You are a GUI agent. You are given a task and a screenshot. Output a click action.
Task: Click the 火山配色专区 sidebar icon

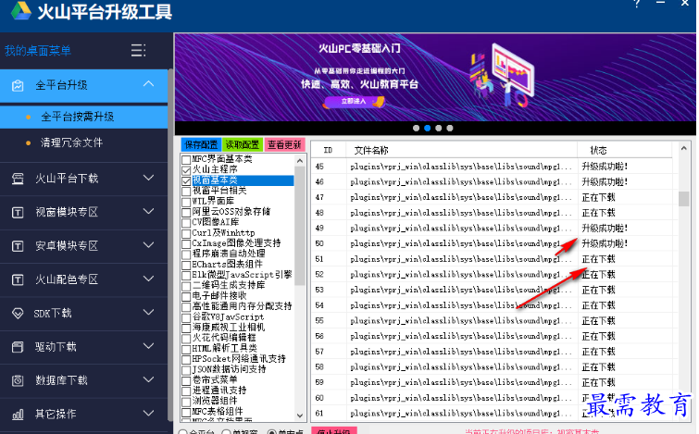click(x=18, y=279)
